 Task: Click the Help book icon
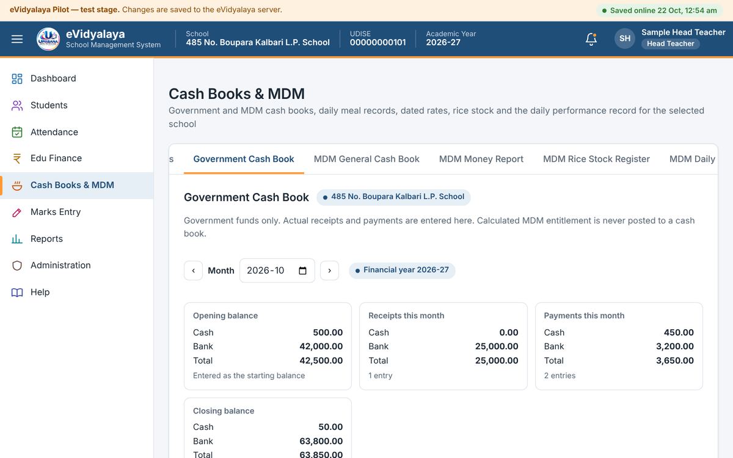(x=17, y=293)
